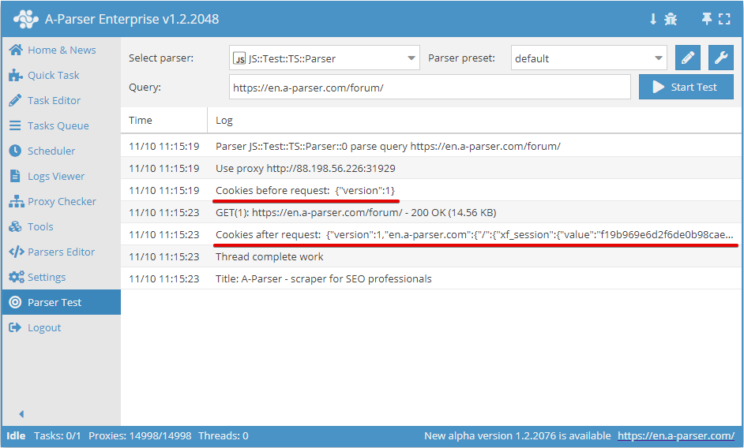Click the pin icon in title bar
This screenshot has height=448, width=744.
tap(707, 19)
